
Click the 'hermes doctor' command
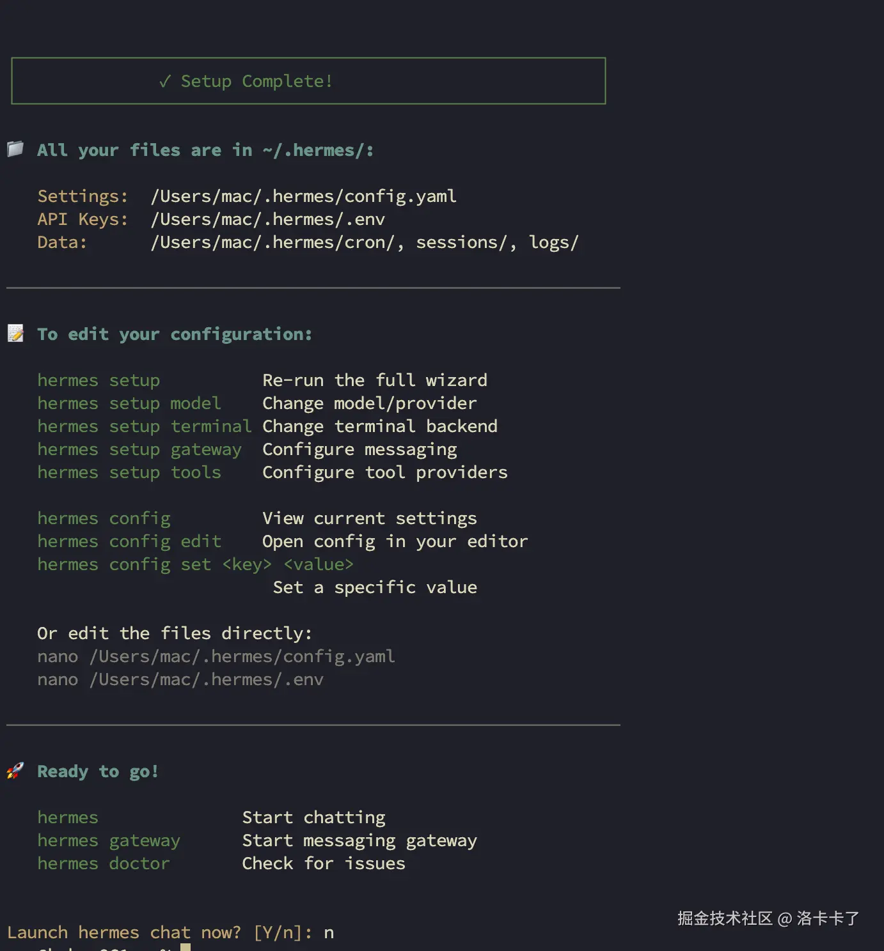(104, 863)
